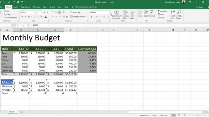Viewport: 209px width, 117px height.
Task: Open the Calibri font name dropdown
Action: [34, 12]
